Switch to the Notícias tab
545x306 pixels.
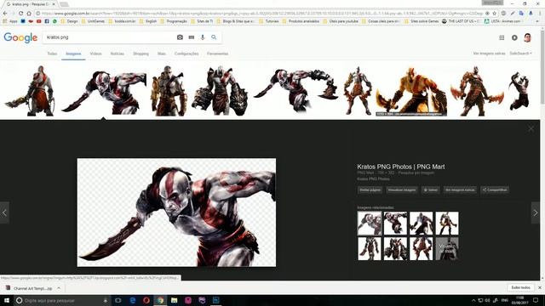pyautogui.click(x=118, y=54)
